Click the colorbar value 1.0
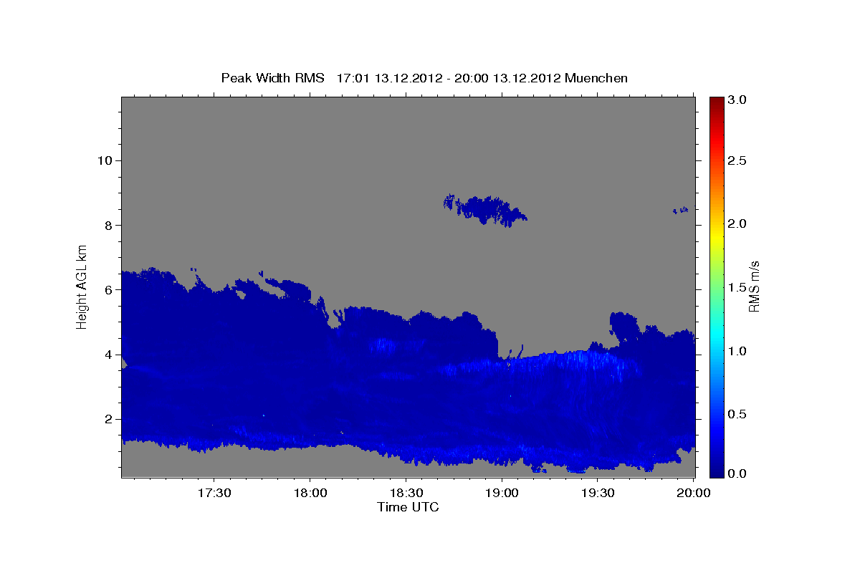This screenshot has height=573, width=860. (x=738, y=351)
